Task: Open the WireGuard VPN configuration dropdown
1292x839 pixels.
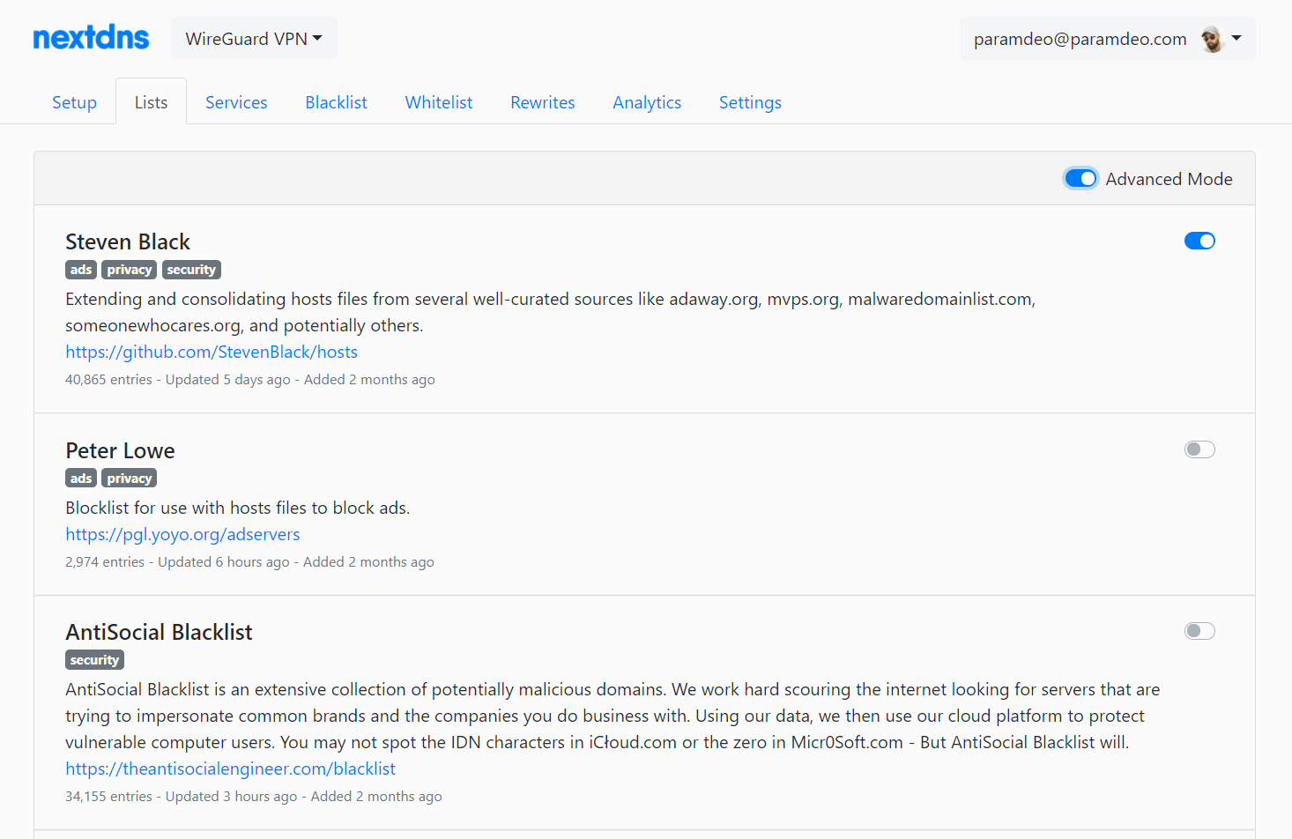Action: point(254,39)
